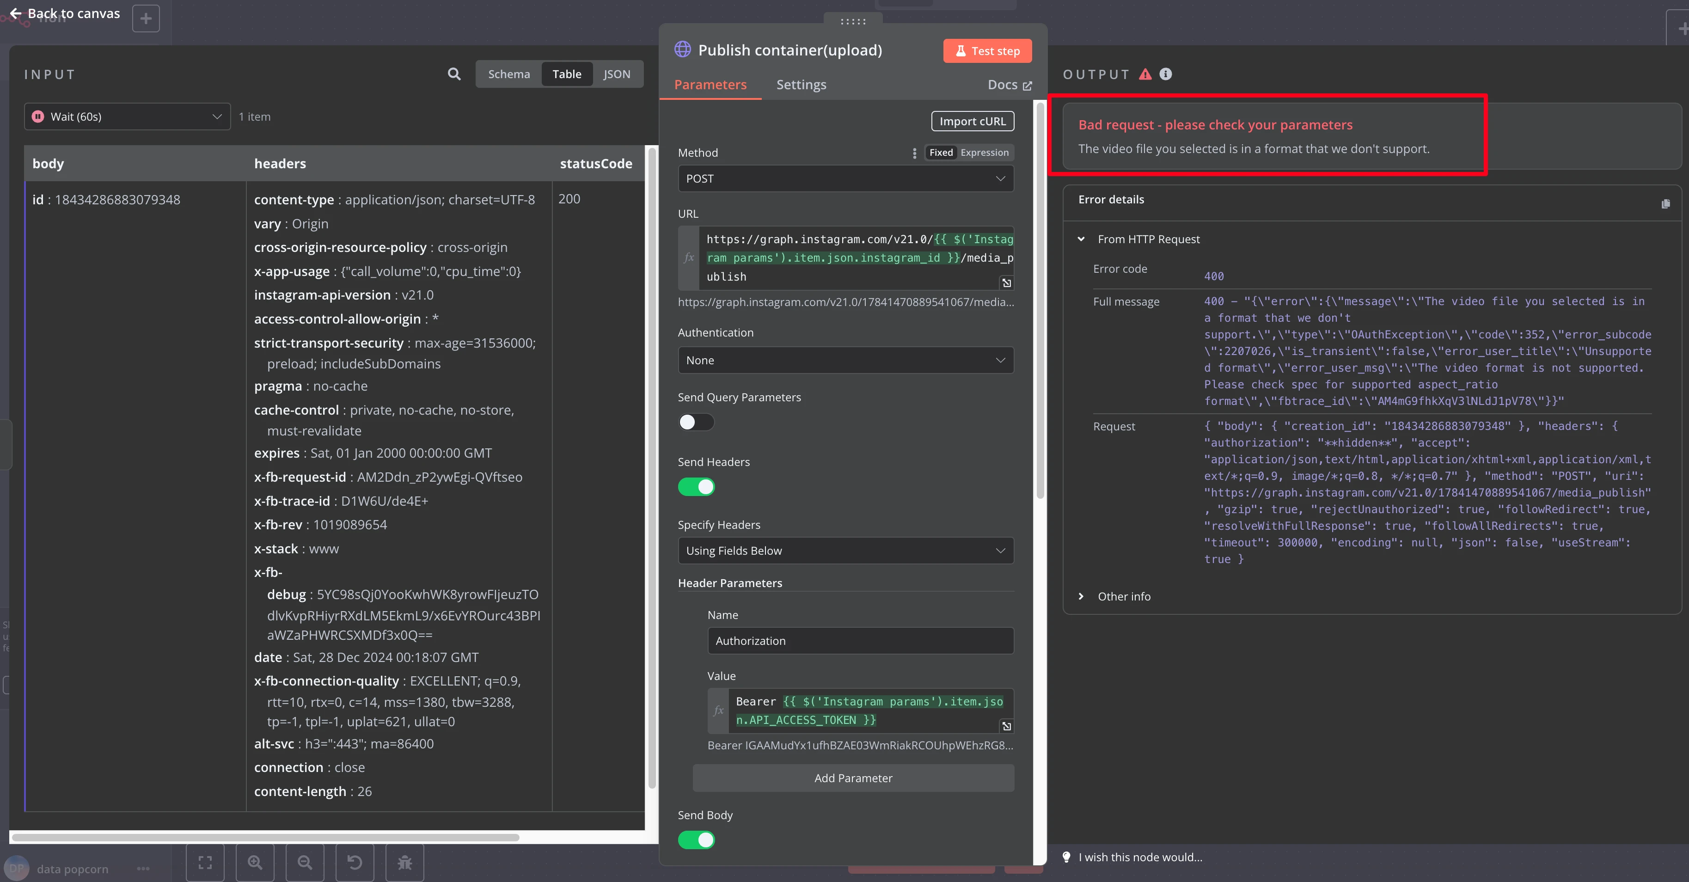Click the instagram-api-version header row

[343, 295]
